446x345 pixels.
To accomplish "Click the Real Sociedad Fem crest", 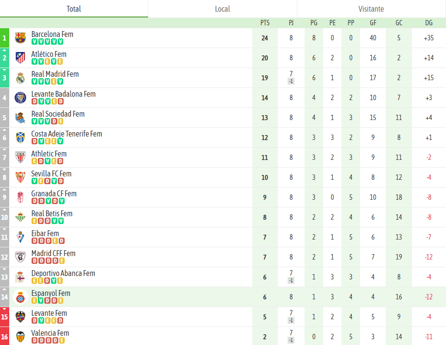I will click(x=20, y=118).
